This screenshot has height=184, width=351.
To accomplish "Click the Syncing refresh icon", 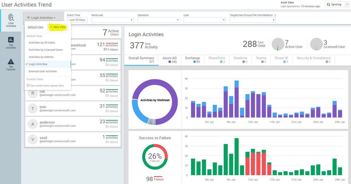I will (329, 5).
